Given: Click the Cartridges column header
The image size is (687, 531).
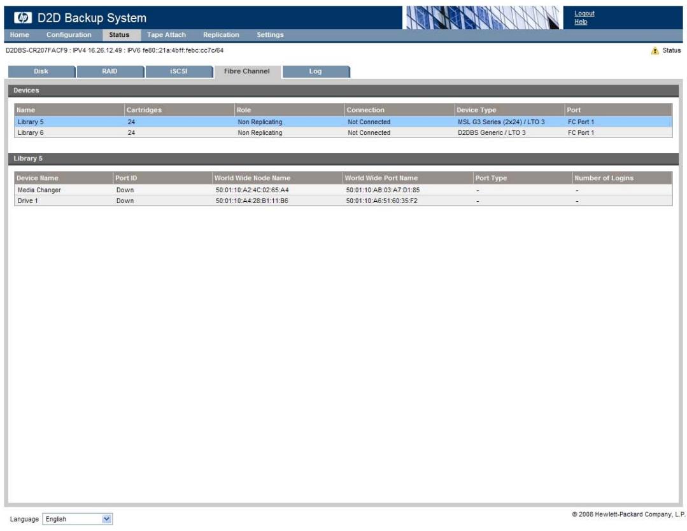Looking at the screenshot, I should [179, 110].
